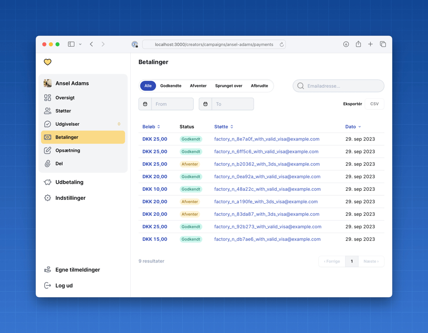Sort table by Støtte column
This screenshot has width=428, height=333.
point(224,127)
